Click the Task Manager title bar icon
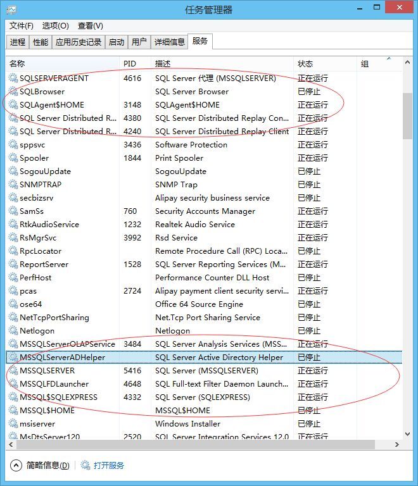 coord(11,10)
